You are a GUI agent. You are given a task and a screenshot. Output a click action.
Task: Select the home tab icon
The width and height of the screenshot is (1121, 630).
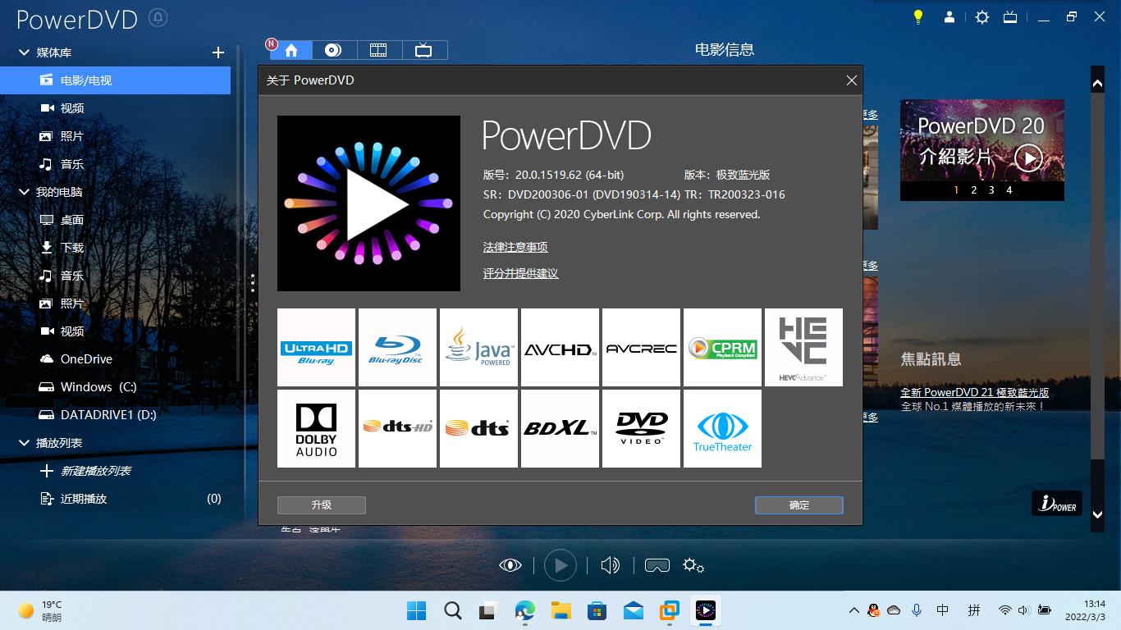coord(291,50)
